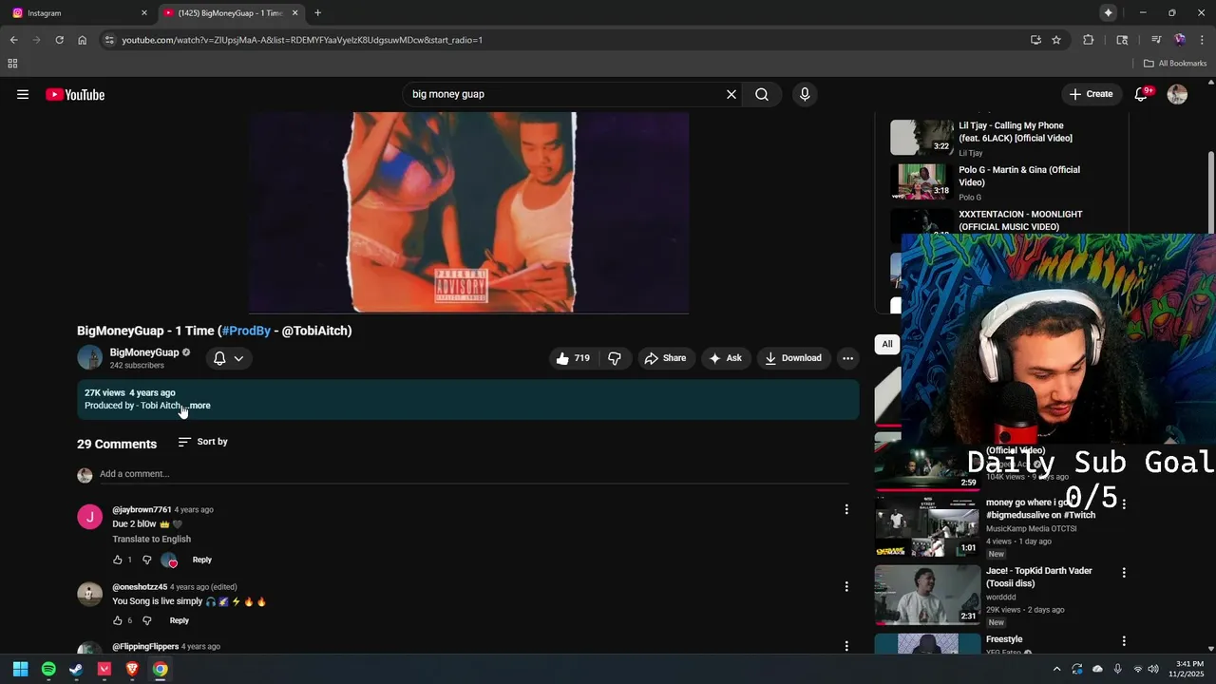
Task: Open the media controls music icon
Action: coord(1156,40)
